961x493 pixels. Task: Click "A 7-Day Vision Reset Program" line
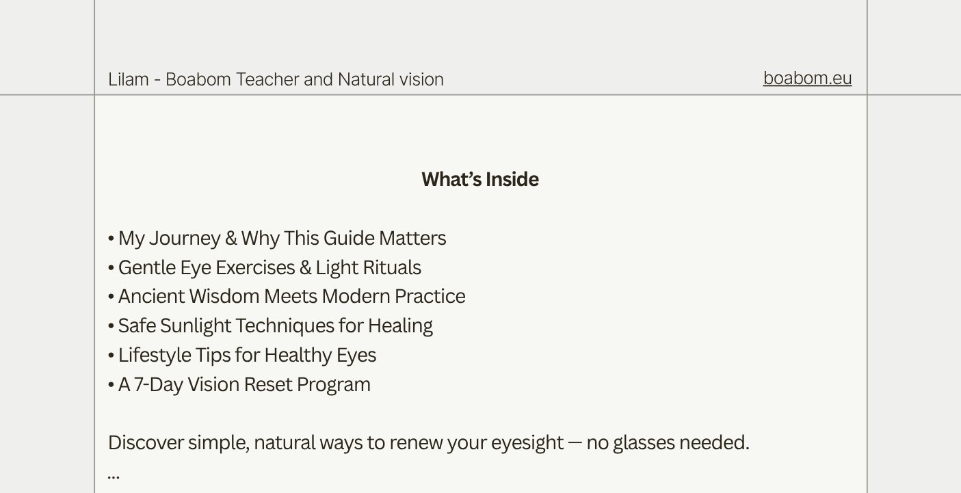click(239, 384)
